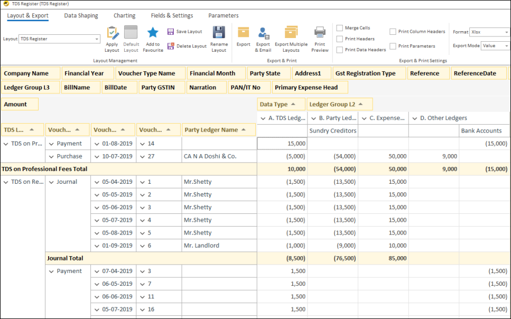The image size is (511, 319).
Task: Enable the Merge Cells checkbox
Action: point(340,28)
